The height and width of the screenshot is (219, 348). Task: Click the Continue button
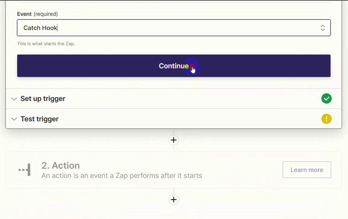click(x=174, y=66)
